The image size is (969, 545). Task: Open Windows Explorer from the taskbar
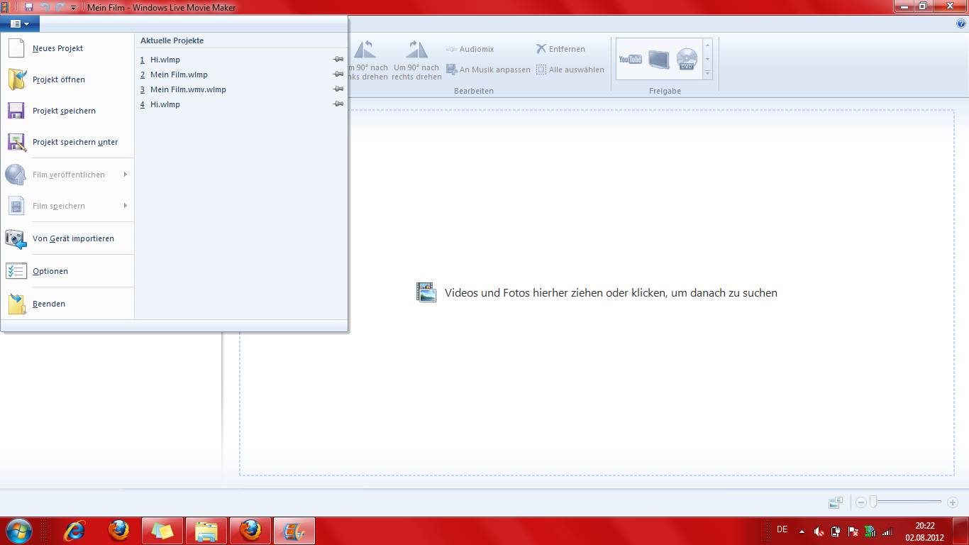coord(206,531)
